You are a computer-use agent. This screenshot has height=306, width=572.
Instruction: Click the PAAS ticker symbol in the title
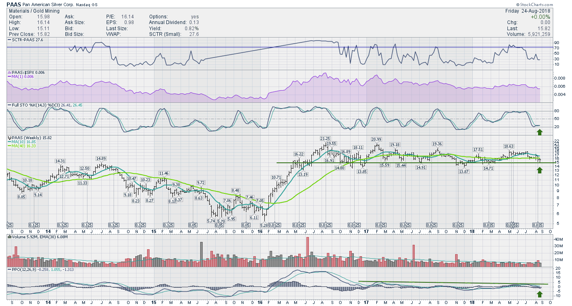(14, 4)
